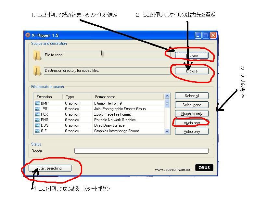Viewport: 268px width, 204px height.
Task: Select the GIF extension row
Action: click(99, 131)
